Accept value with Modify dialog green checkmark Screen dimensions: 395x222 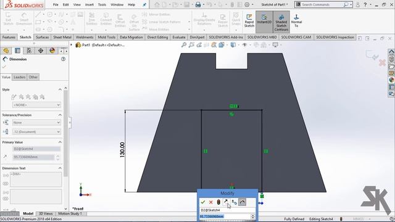tap(203, 202)
